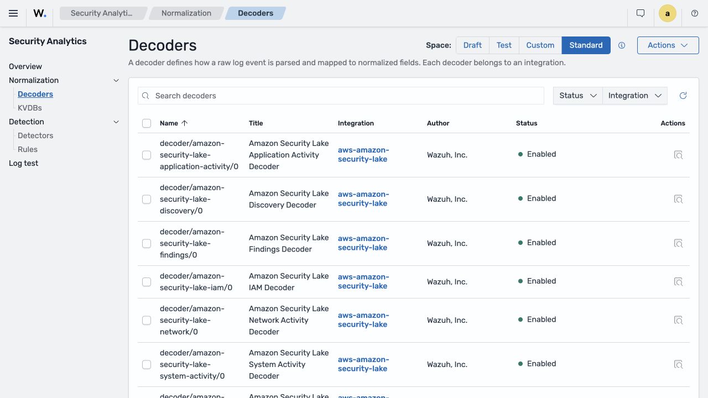Click decoder/amazon-security-lake-system-activity/0 name
Viewport: 708px width, 398px height.
click(x=192, y=364)
